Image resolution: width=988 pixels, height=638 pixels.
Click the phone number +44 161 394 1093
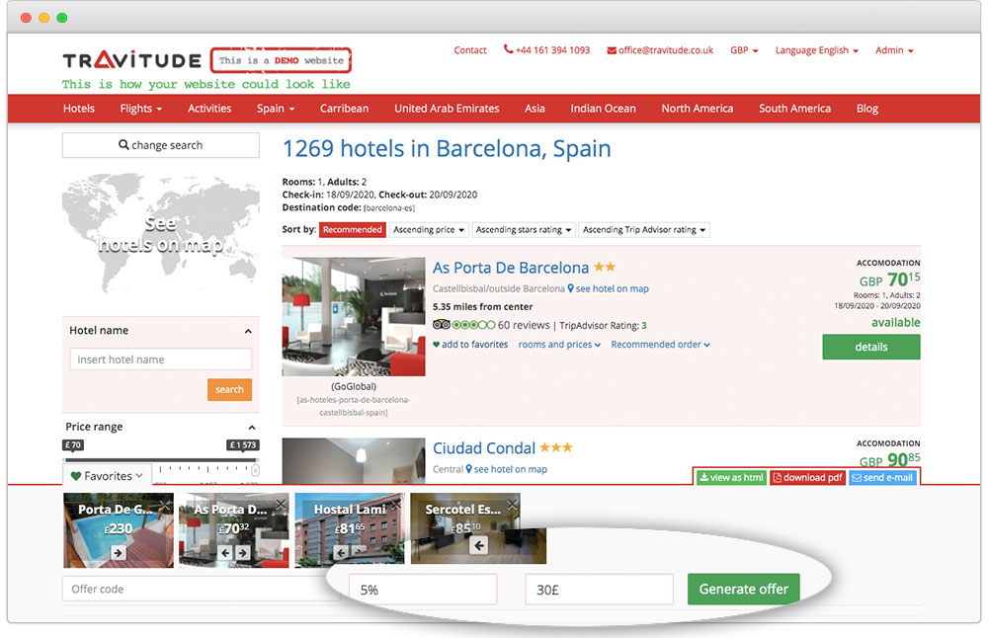(546, 50)
